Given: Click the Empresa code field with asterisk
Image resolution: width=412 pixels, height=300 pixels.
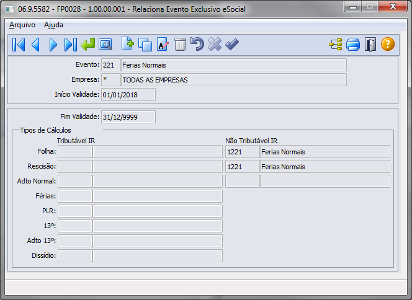Looking at the screenshot, I should click(111, 80).
